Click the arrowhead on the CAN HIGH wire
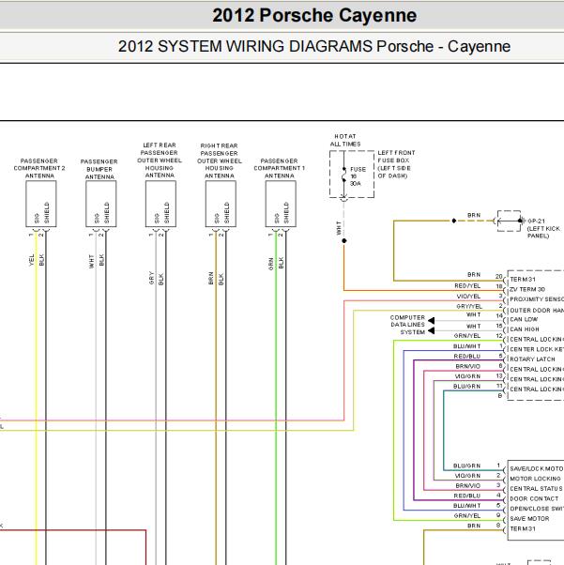 [431, 330]
